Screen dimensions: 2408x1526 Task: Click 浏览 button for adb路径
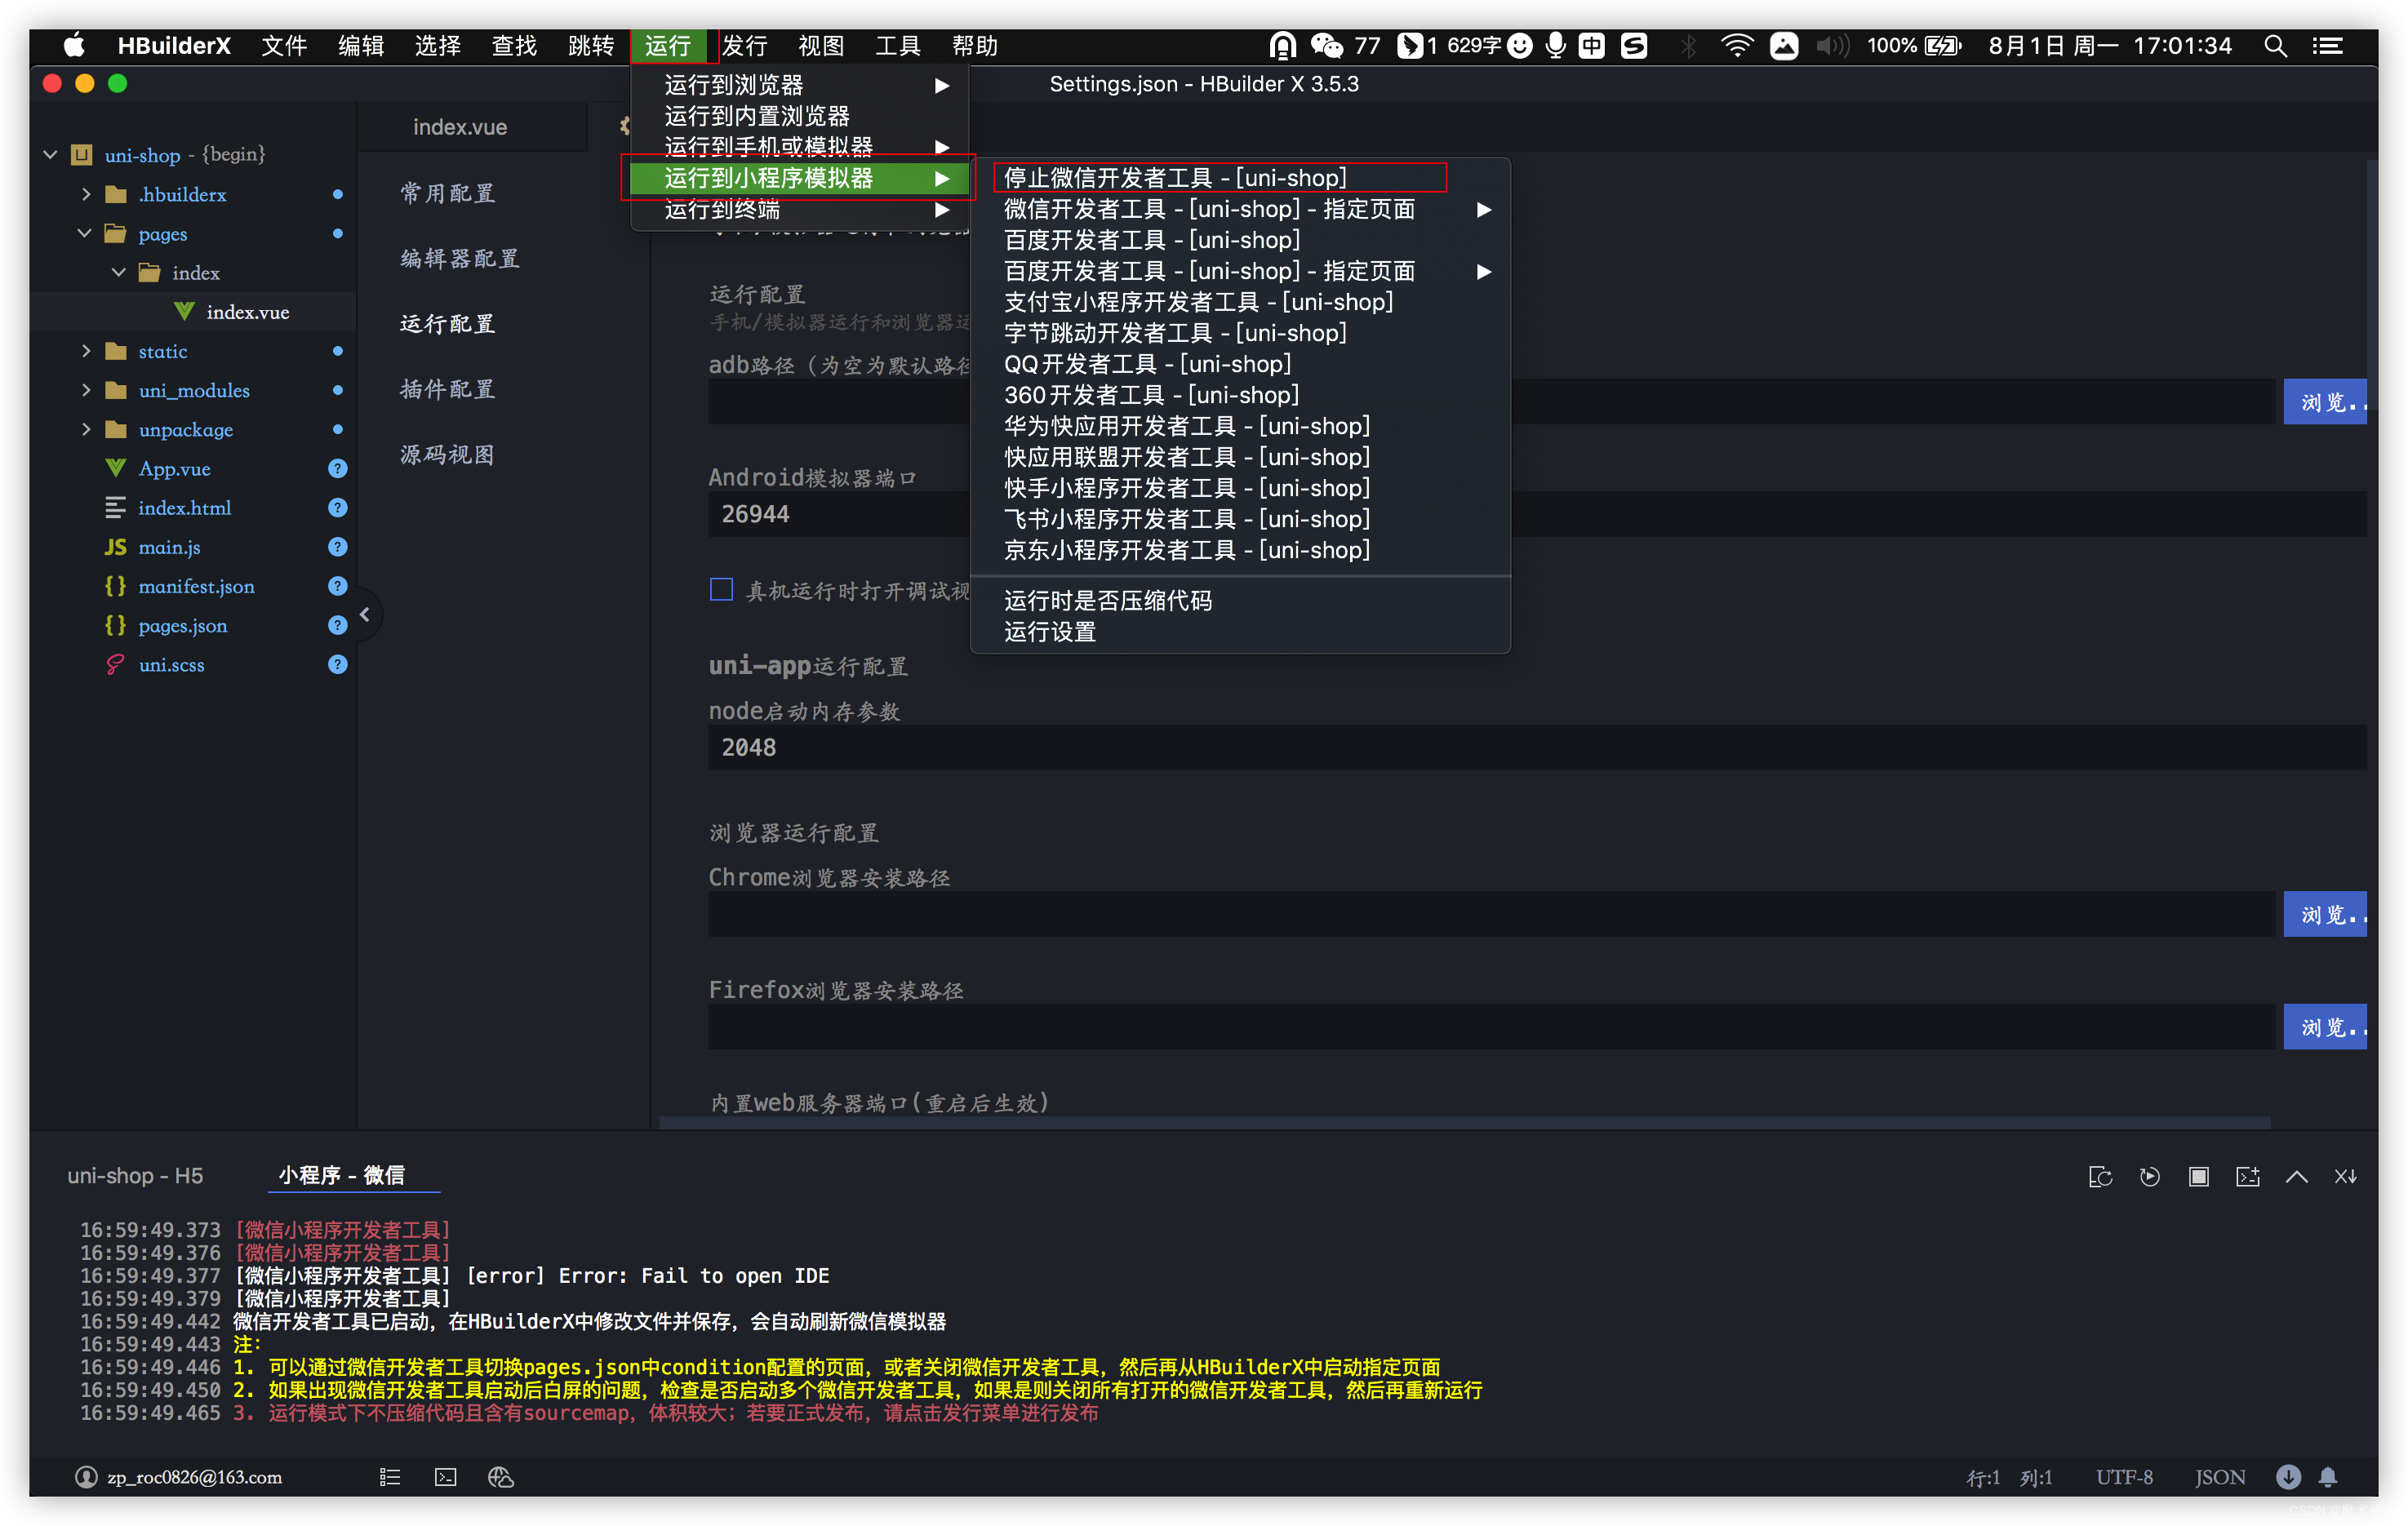(x=2326, y=402)
